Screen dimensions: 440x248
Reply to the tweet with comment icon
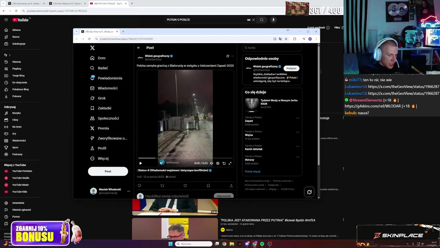pyautogui.click(x=139, y=186)
